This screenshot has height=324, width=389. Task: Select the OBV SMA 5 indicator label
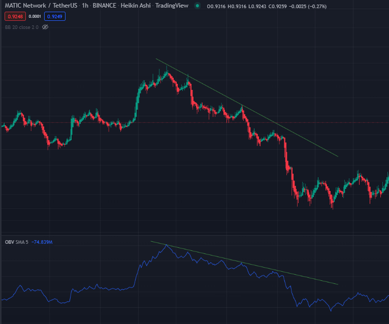pos(17,242)
